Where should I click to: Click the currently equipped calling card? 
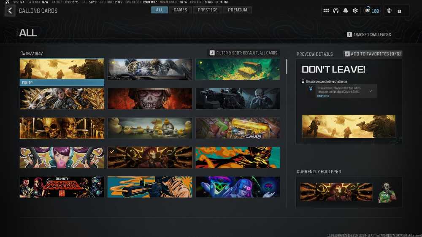coord(336,192)
